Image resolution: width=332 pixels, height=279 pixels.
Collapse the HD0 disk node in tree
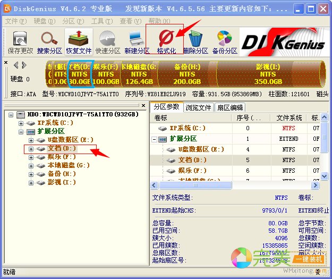(11, 115)
